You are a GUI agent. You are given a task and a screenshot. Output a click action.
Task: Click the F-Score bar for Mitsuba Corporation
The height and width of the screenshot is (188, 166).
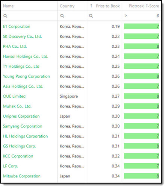(x=142, y=176)
